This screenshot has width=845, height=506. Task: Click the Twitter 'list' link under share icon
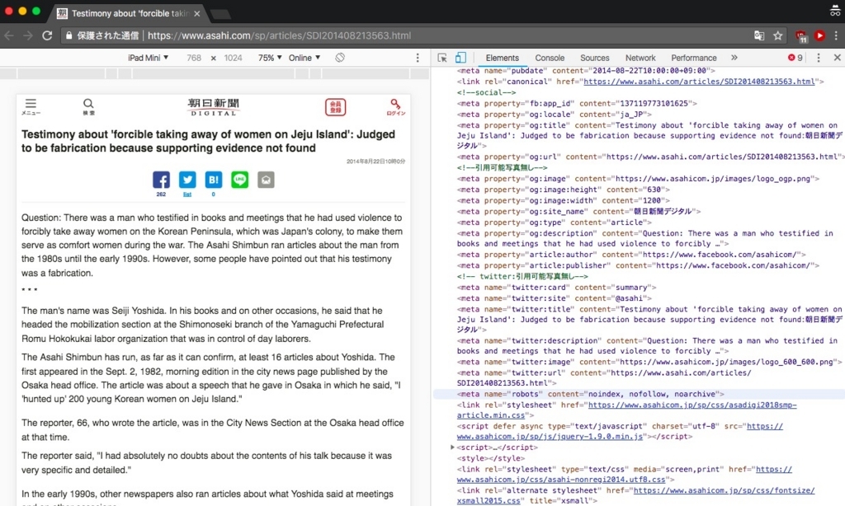click(187, 194)
